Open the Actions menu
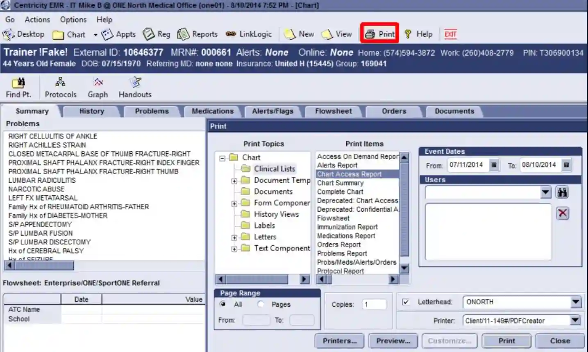Screen dimensions: 588x352 tap(37, 19)
